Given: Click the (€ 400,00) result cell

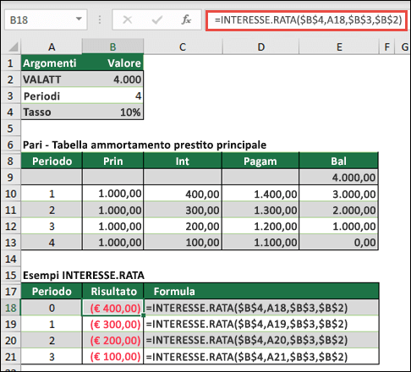Looking at the screenshot, I should pos(112,308).
